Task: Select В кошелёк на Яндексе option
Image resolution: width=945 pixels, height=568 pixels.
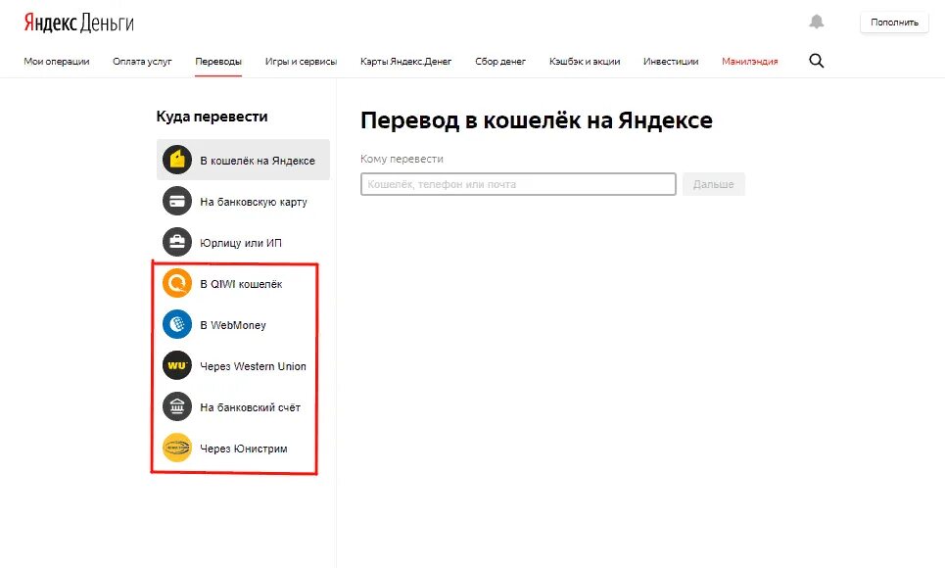Action: [x=243, y=160]
